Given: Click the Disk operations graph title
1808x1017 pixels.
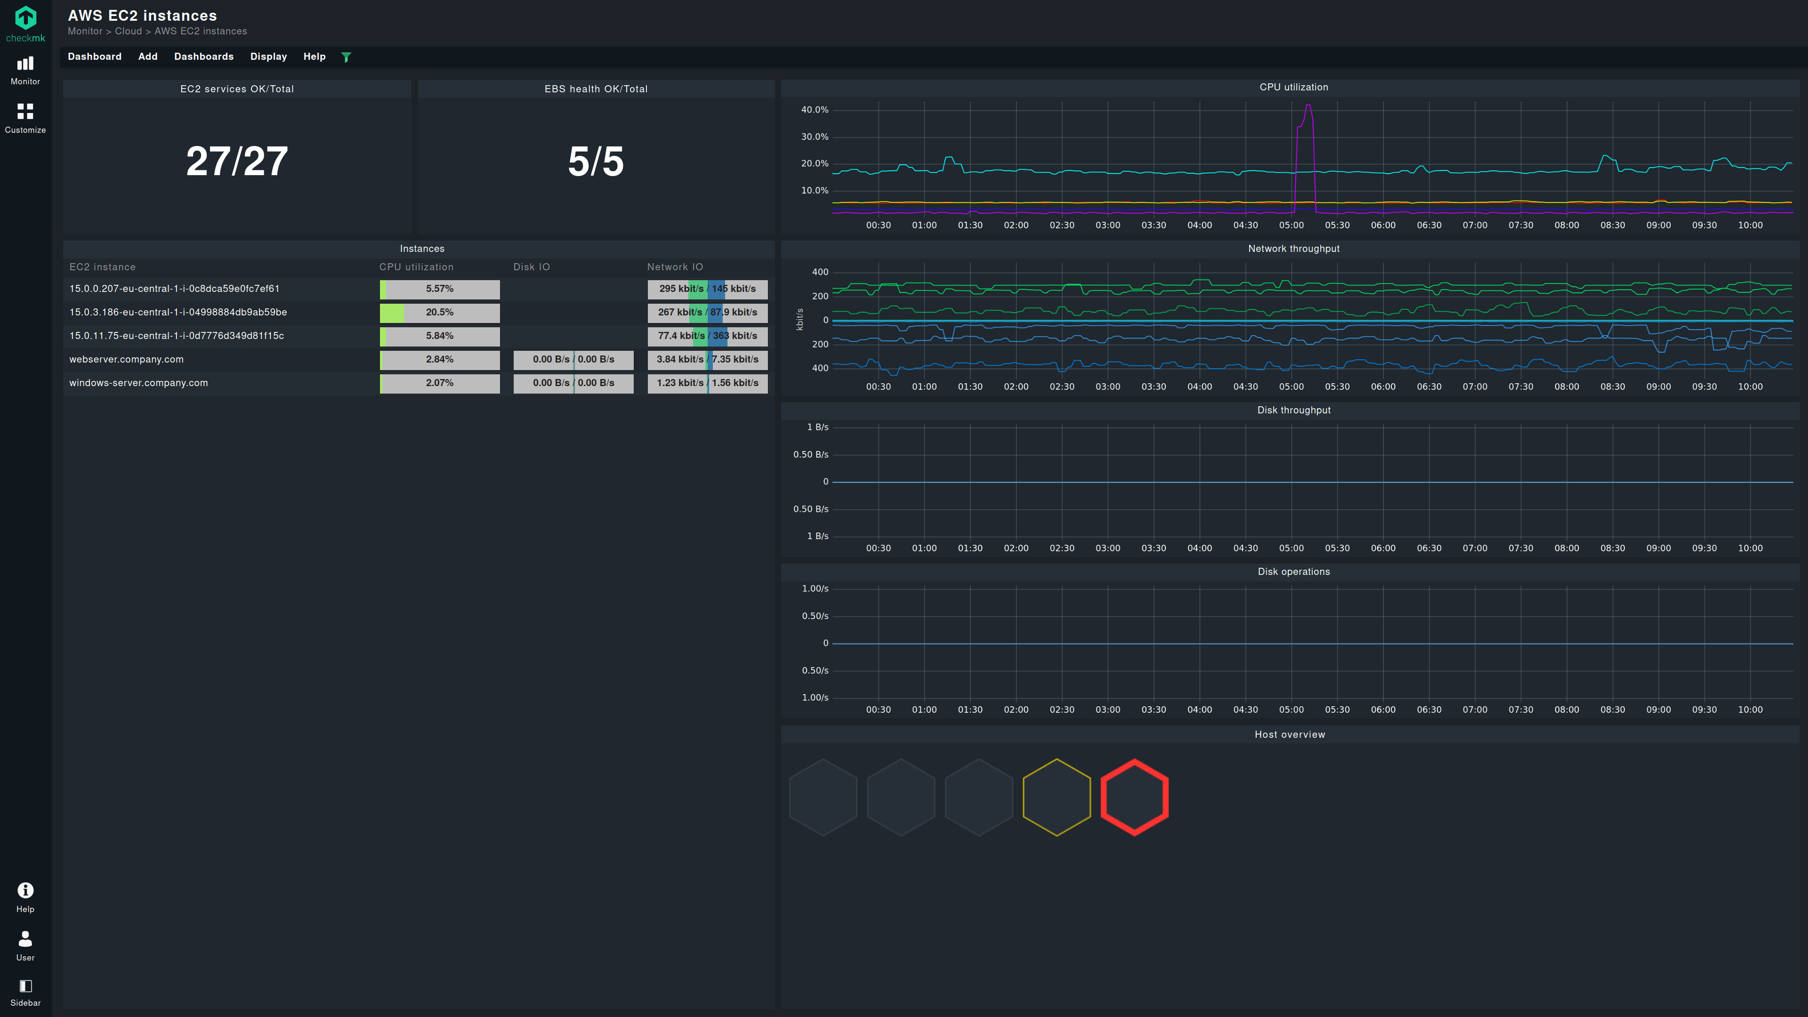Looking at the screenshot, I should (x=1293, y=572).
